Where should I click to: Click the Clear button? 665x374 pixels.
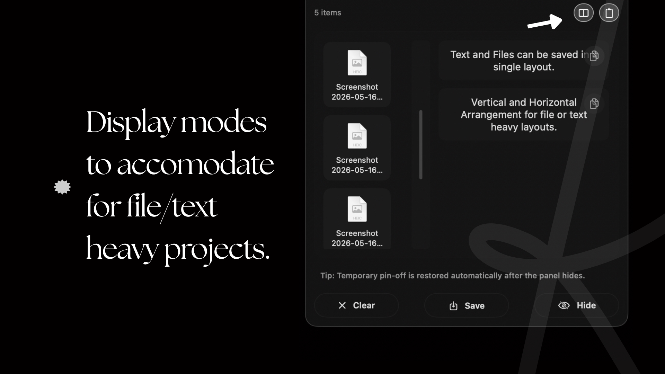(x=356, y=305)
